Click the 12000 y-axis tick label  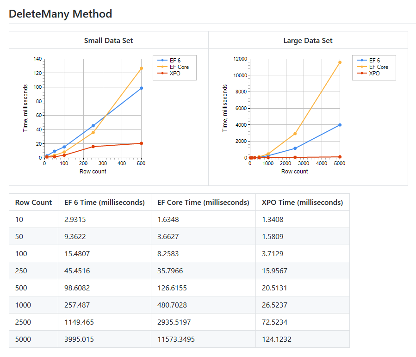pyautogui.click(x=240, y=59)
